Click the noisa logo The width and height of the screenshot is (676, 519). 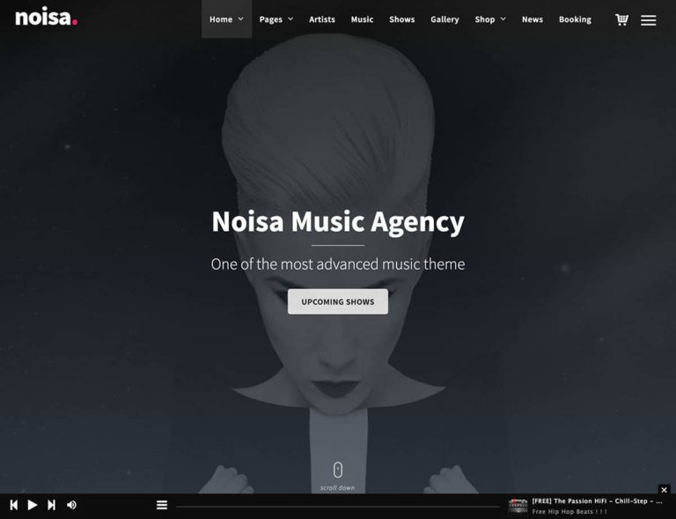46,18
